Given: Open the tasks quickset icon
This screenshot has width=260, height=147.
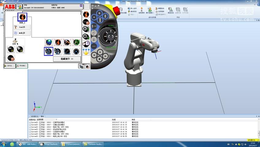Looking at the screenshot, I should 86,52.
